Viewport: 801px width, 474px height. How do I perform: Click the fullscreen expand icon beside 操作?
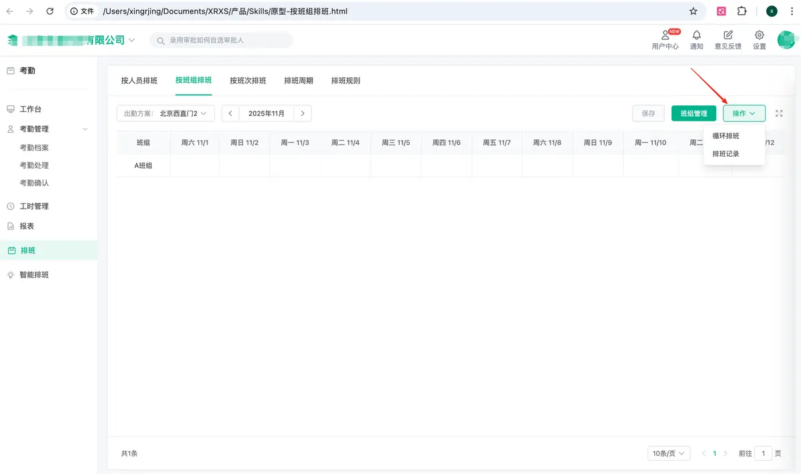point(779,113)
